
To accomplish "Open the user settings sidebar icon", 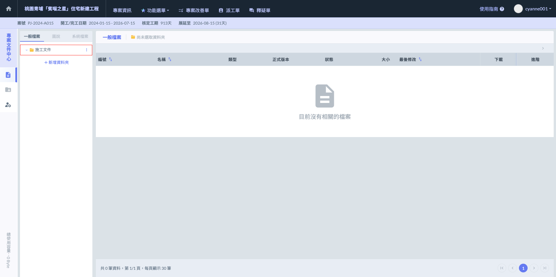I will tap(8, 105).
